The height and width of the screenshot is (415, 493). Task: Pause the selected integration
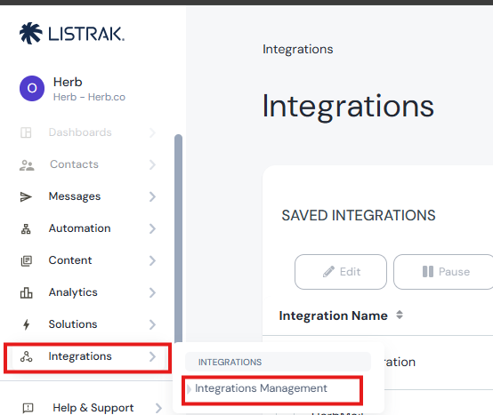point(443,272)
